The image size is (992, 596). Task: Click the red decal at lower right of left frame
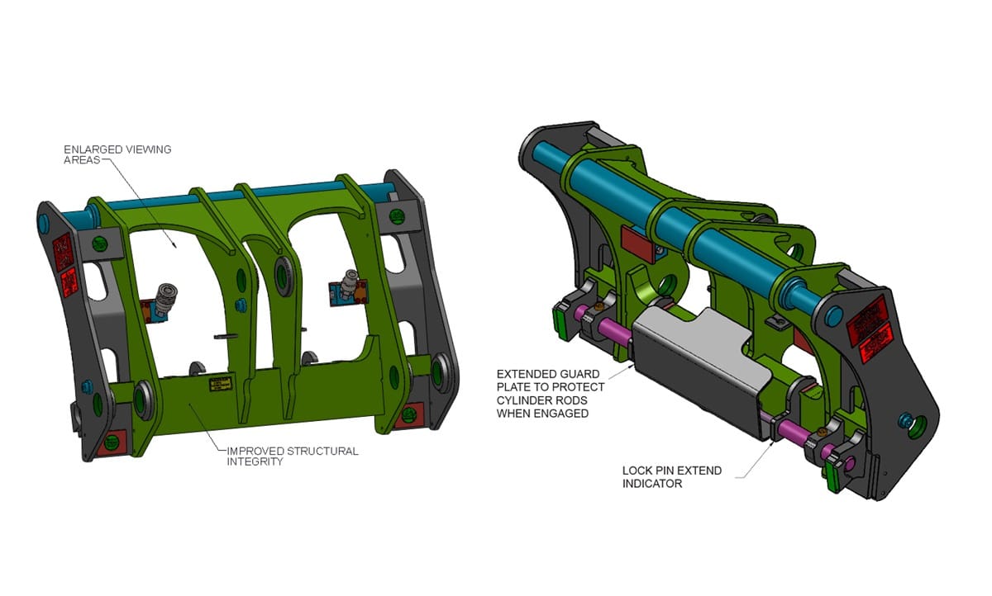pos(409,415)
